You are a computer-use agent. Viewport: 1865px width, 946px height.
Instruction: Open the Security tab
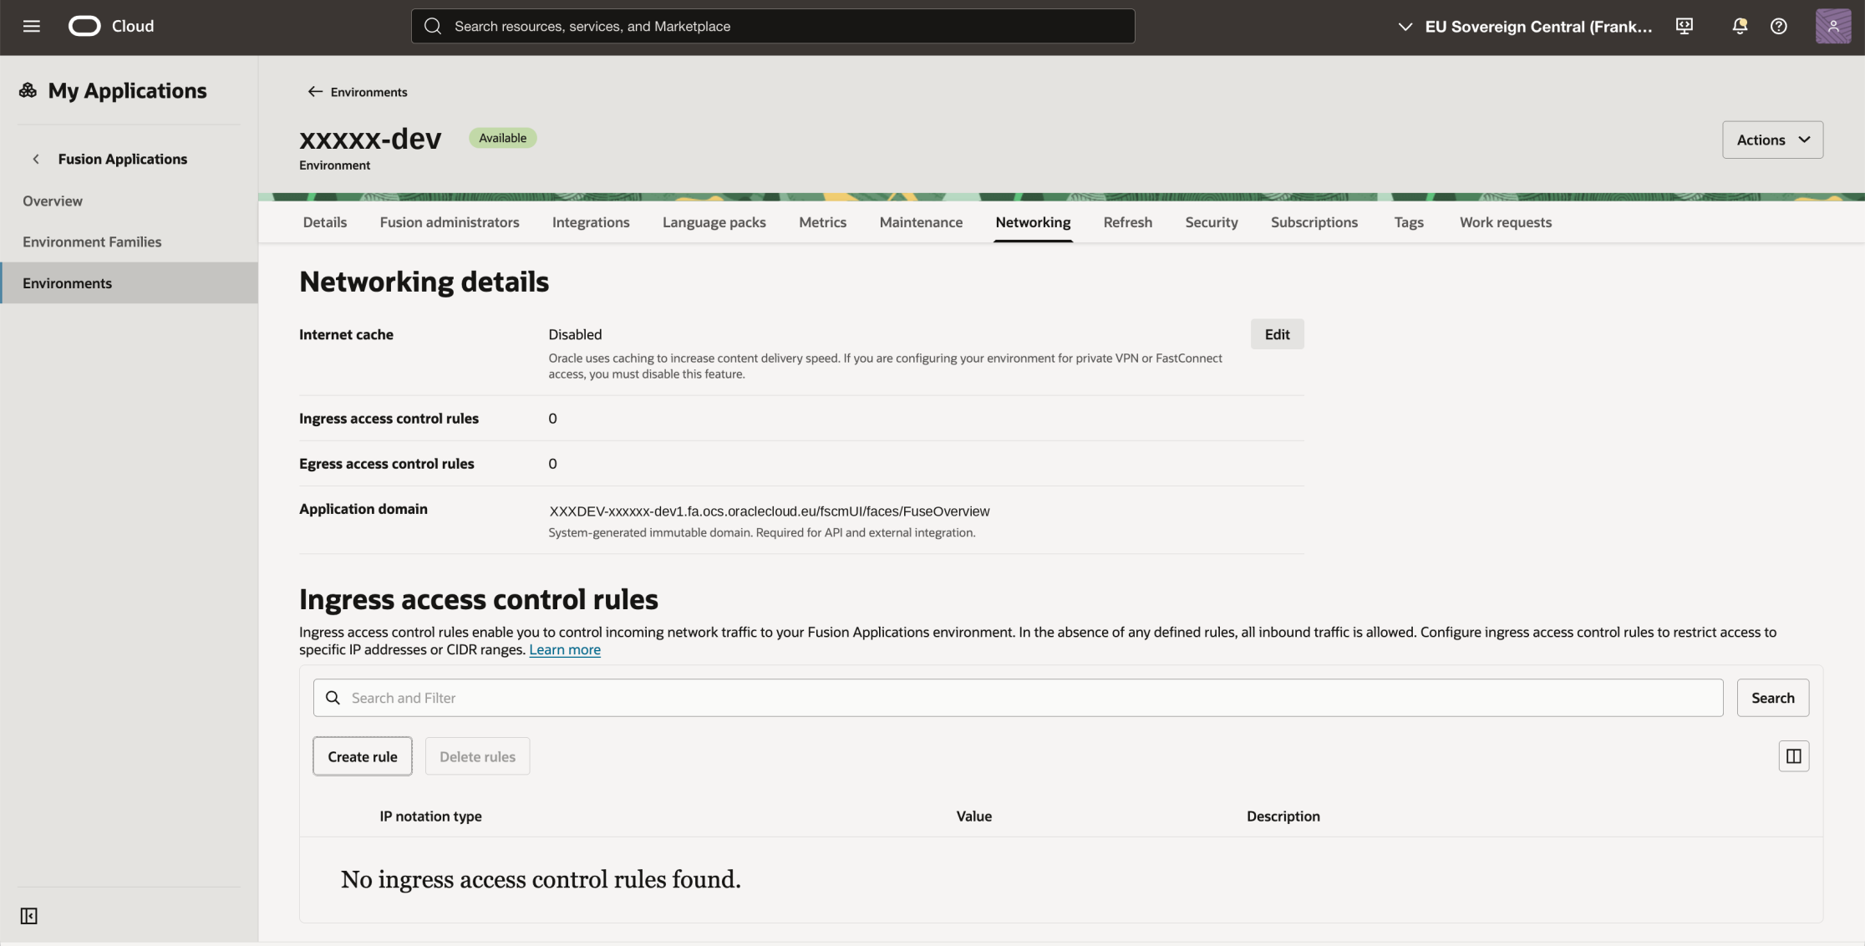click(x=1212, y=222)
